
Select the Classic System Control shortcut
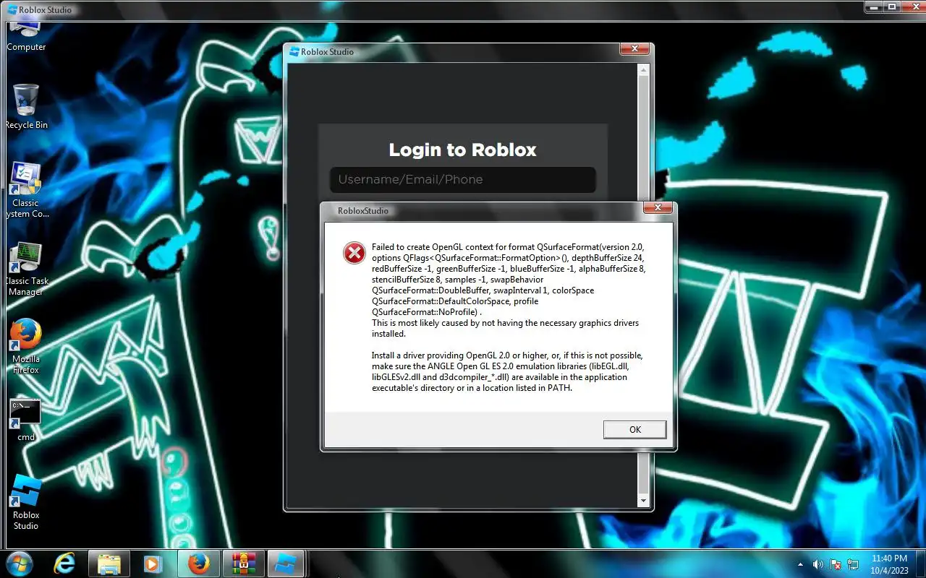coord(26,190)
